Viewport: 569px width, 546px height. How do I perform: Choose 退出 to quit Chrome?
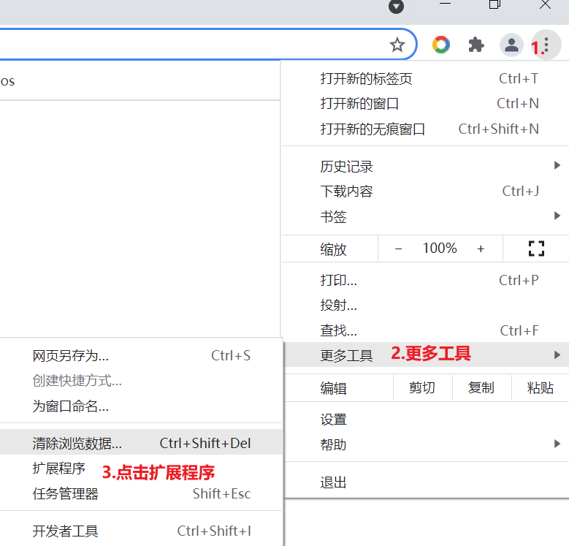(425, 482)
